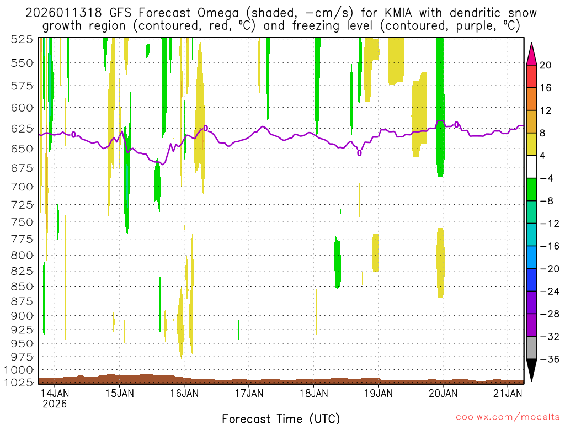Select the gray colorbar segment between -32 and -36

tap(531, 348)
